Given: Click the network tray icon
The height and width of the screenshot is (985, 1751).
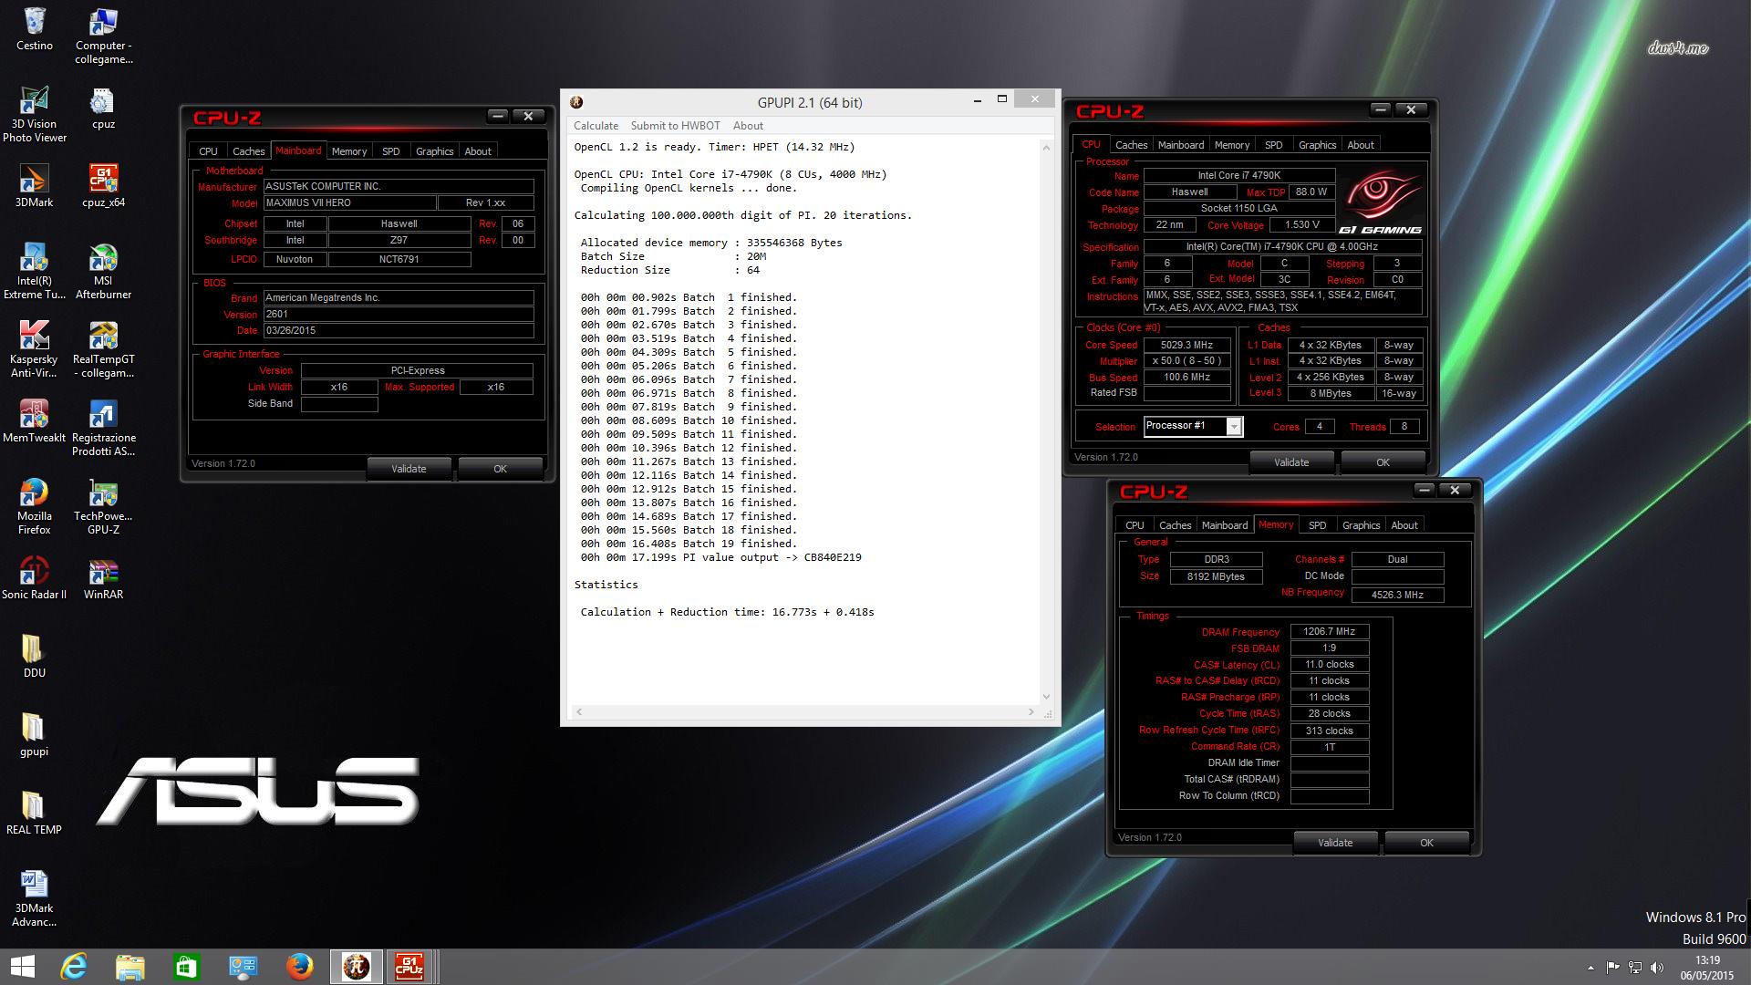Looking at the screenshot, I should click(x=1635, y=968).
